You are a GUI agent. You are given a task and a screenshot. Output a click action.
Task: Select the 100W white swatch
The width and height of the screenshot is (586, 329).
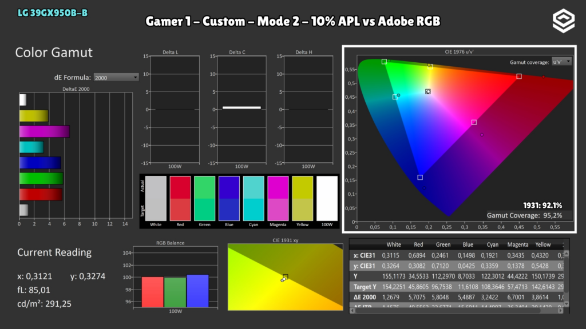pyautogui.click(x=327, y=198)
